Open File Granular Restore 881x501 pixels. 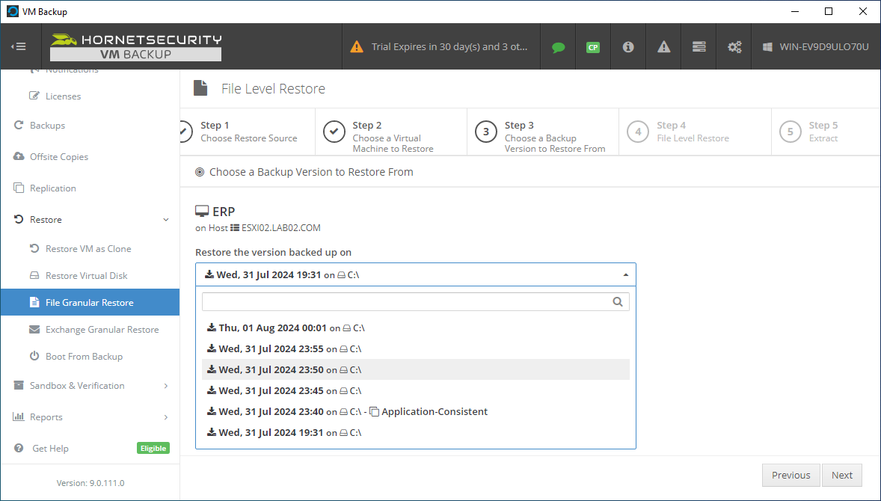click(90, 303)
